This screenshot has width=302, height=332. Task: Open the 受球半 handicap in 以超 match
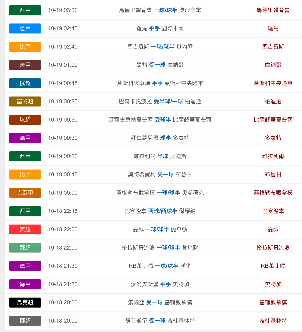pos(163,120)
